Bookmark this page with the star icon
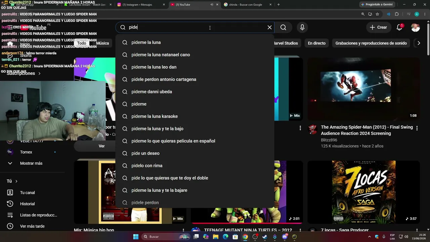 pos(377,14)
